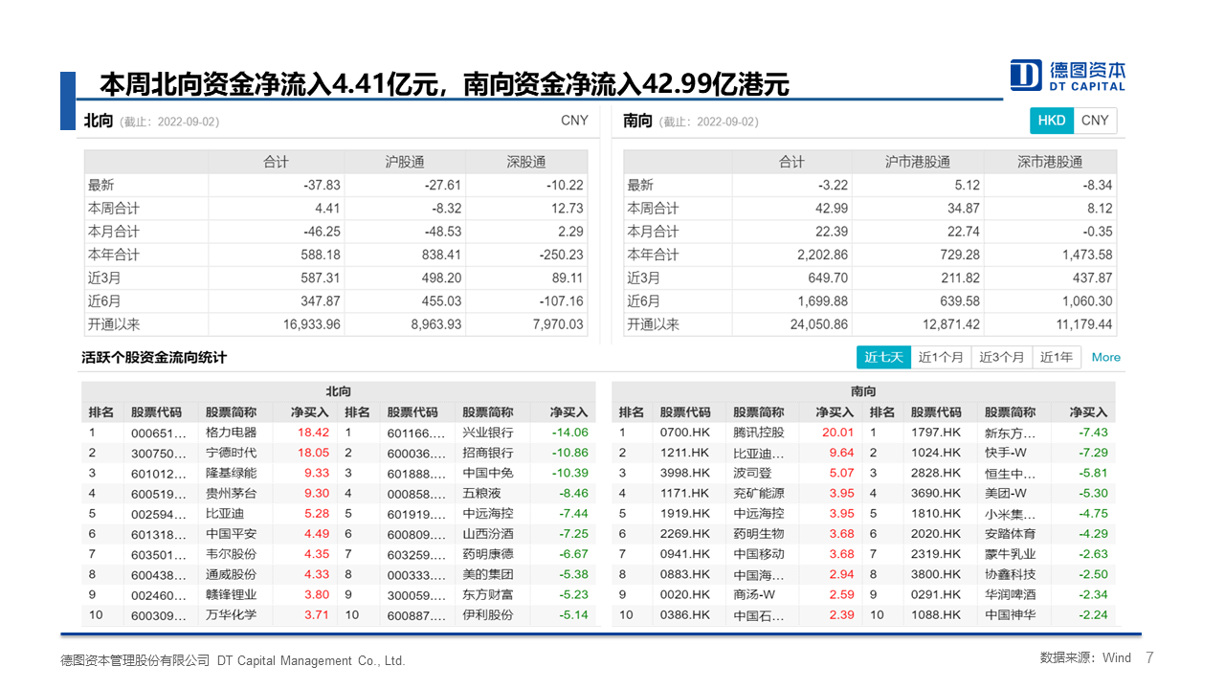Select the 近1年 time range tab
Screen dimensions: 1225x689
(x=1057, y=357)
